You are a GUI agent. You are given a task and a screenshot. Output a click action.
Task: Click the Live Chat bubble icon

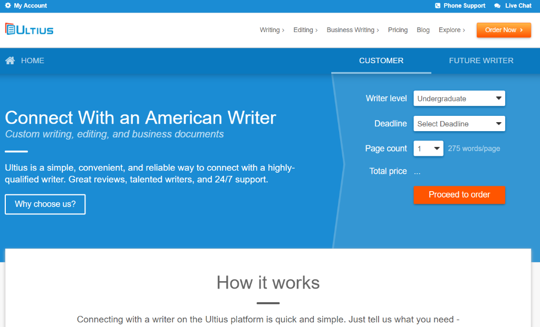click(497, 6)
